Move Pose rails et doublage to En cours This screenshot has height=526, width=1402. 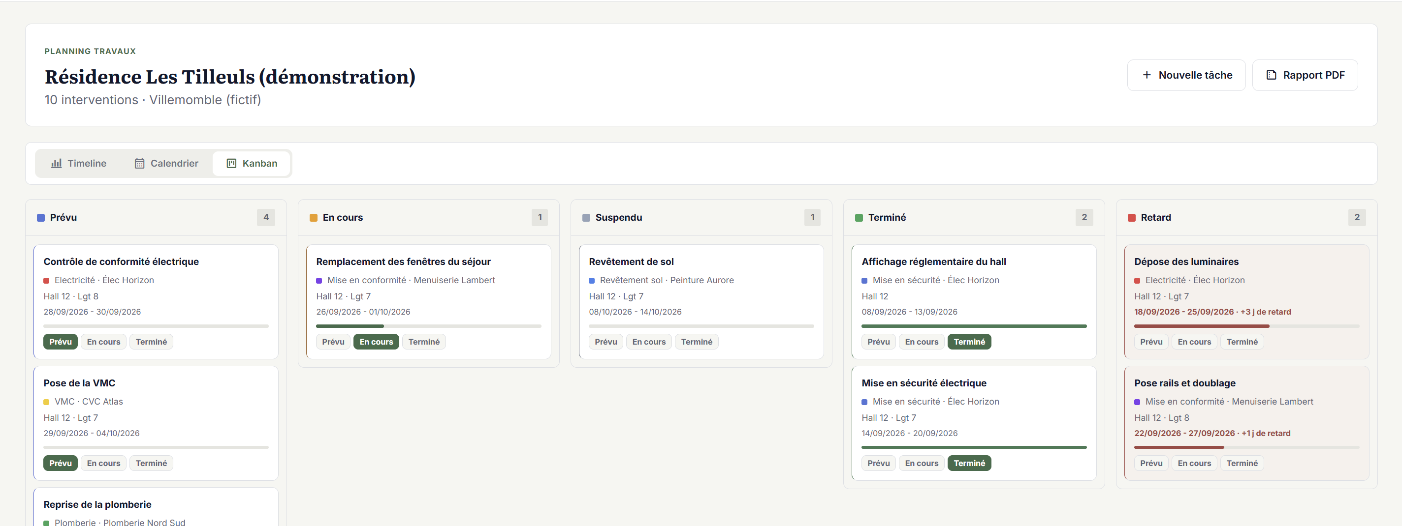[x=1194, y=464]
